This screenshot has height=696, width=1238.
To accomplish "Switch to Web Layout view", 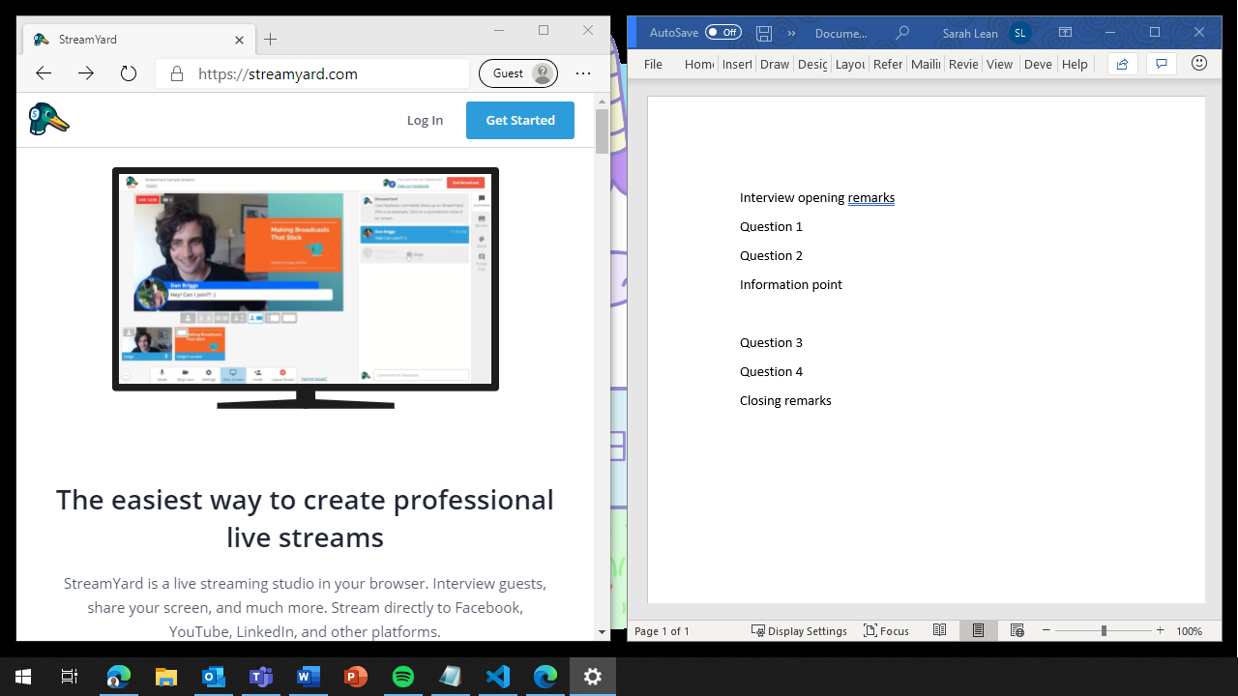I will (x=1017, y=630).
